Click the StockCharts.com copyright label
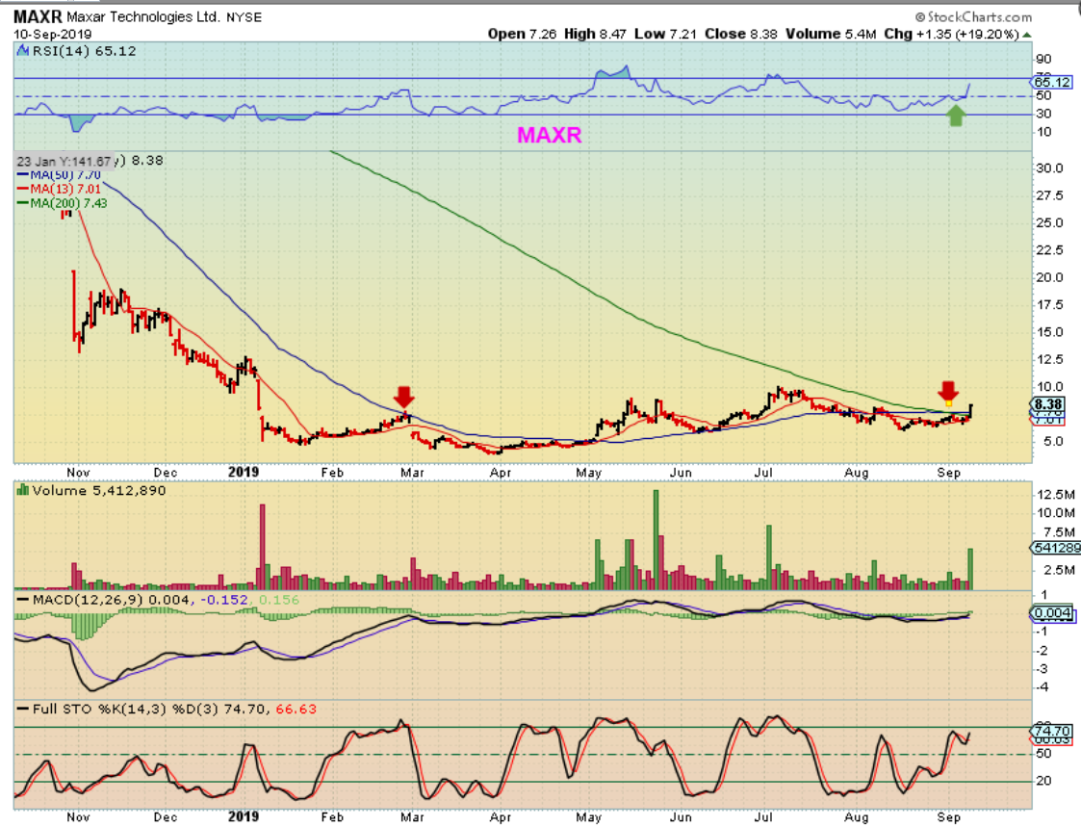This screenshot has height=827, width=1081. coord(973,16)
